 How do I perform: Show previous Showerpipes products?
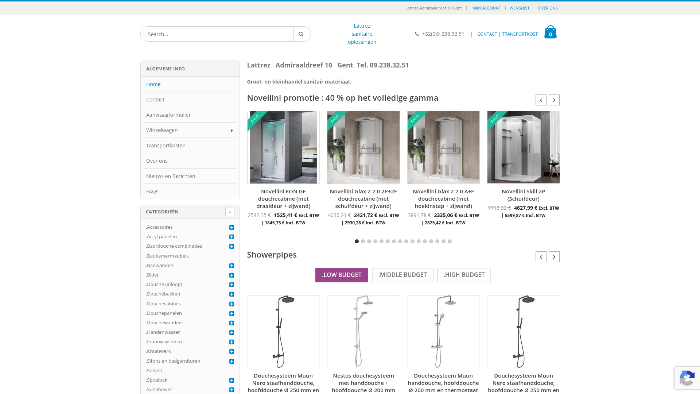541,257
